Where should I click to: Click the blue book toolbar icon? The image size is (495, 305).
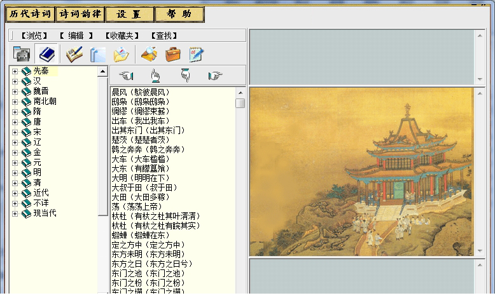46,54
